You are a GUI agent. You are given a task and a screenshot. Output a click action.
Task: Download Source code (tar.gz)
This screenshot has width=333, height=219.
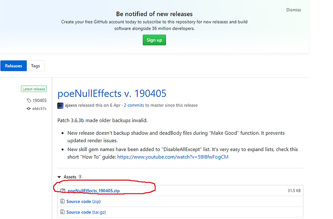86,212
